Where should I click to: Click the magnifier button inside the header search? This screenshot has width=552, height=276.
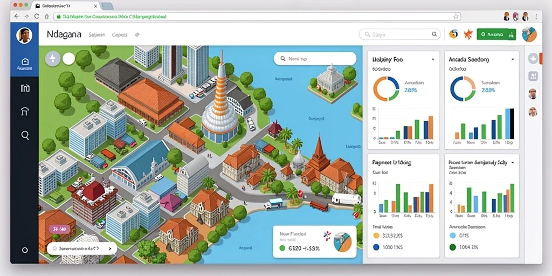(434, 34)
